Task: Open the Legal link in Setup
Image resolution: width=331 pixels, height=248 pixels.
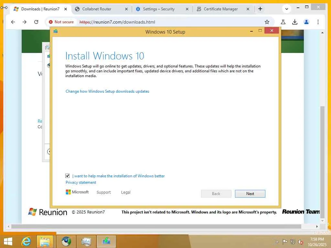Action: (126, 192)
